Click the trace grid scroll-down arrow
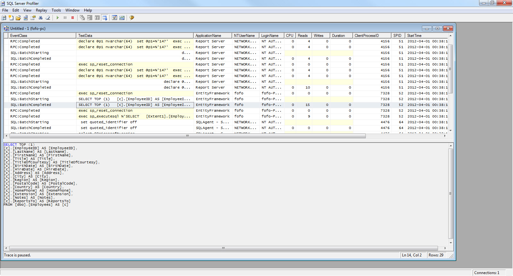 tap(450, 130)
